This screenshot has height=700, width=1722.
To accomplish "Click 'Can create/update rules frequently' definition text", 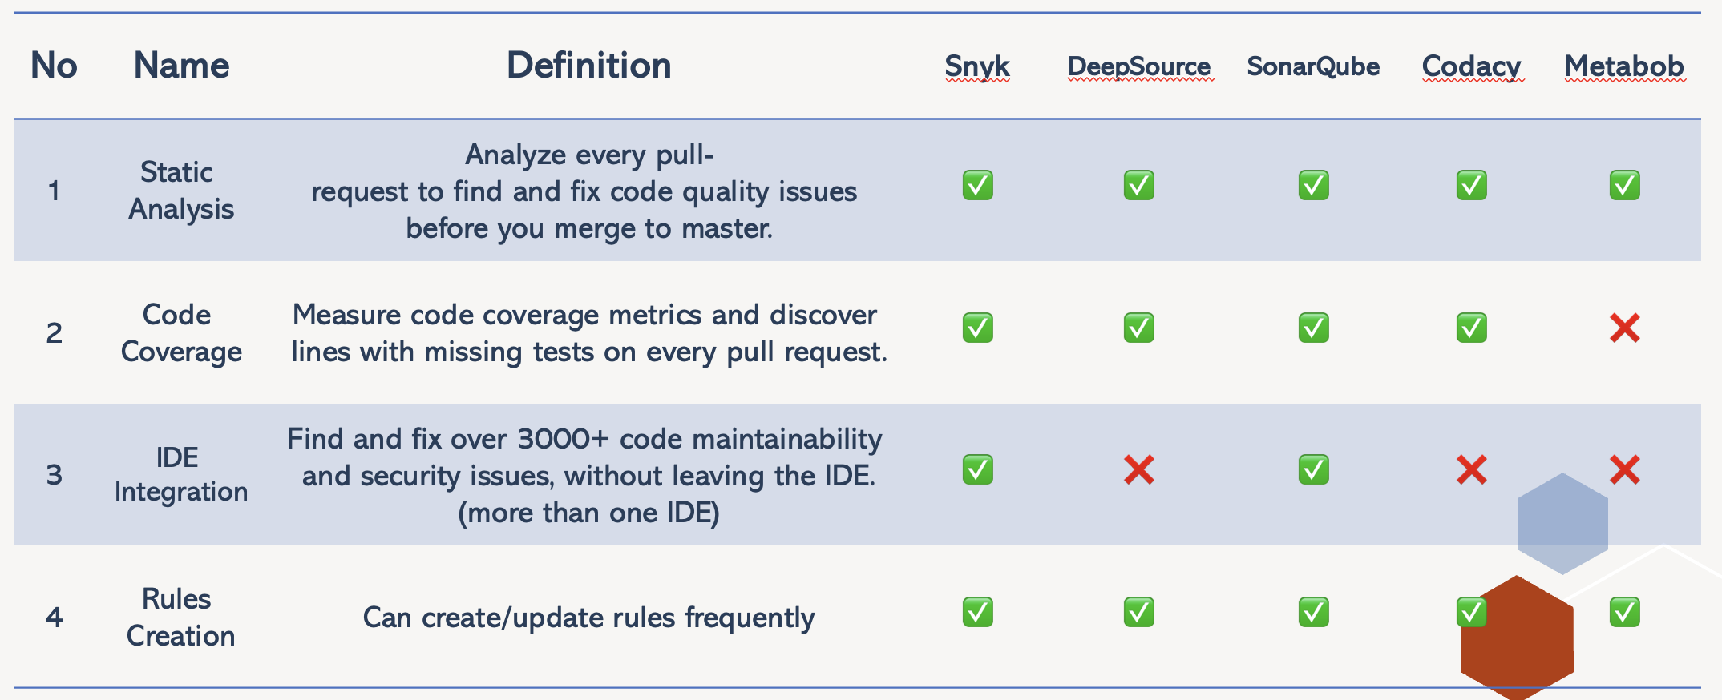I will click(589, 618).
